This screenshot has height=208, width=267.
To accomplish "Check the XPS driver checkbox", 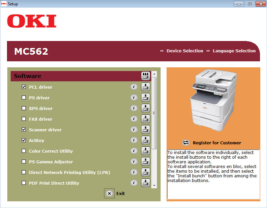I will [x=24, y=108].
